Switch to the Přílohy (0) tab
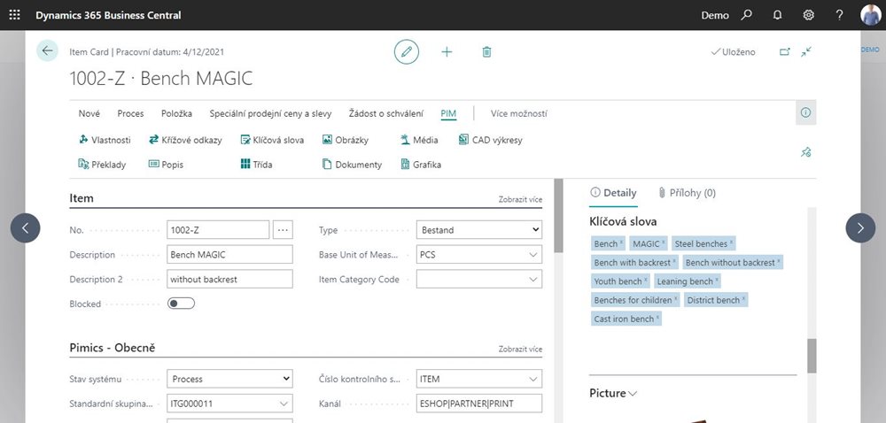The height and width of the screenshot is (423, 886). pyautogui.click(x=688, y=193)
